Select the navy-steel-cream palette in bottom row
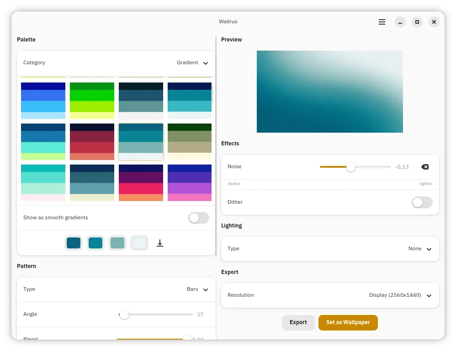The height and width of the screenshot is (351, 456). pyautogui.click(x=92, y=183)
